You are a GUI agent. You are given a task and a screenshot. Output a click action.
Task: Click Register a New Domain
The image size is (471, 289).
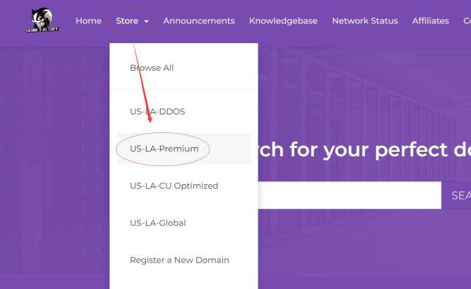[x=180, y=260]
